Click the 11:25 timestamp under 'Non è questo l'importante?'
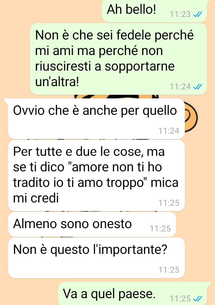This screenshot has height=305, width=215. pos(169,270)
